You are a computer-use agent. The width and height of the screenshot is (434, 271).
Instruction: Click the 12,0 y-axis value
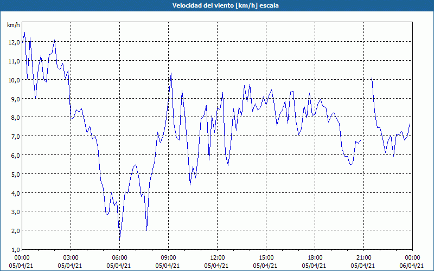(x=14, y=42)
